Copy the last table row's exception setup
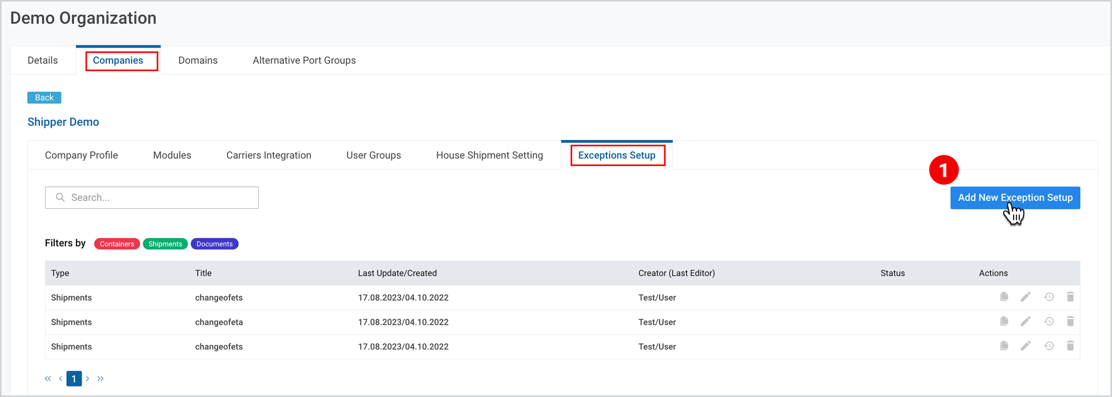This screenshot has height=397, width=1112. point(1004,346)
